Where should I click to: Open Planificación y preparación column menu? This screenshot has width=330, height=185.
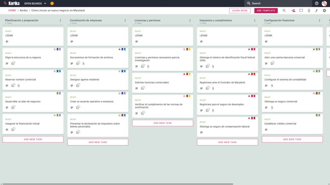60,21
